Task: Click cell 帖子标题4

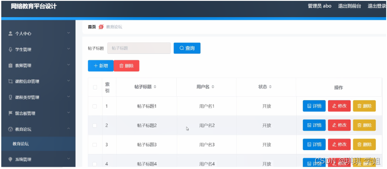Action: coord(147,164)
